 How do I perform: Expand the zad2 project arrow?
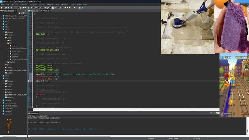pos(2,27)
